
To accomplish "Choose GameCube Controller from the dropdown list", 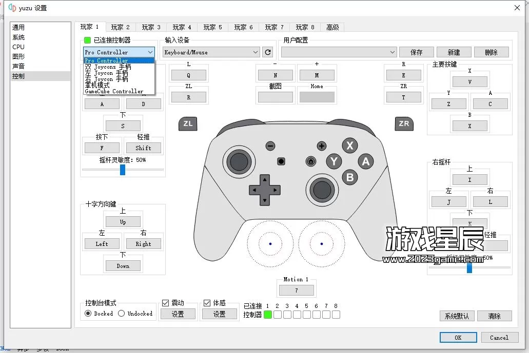I will (x=114, y=91).
